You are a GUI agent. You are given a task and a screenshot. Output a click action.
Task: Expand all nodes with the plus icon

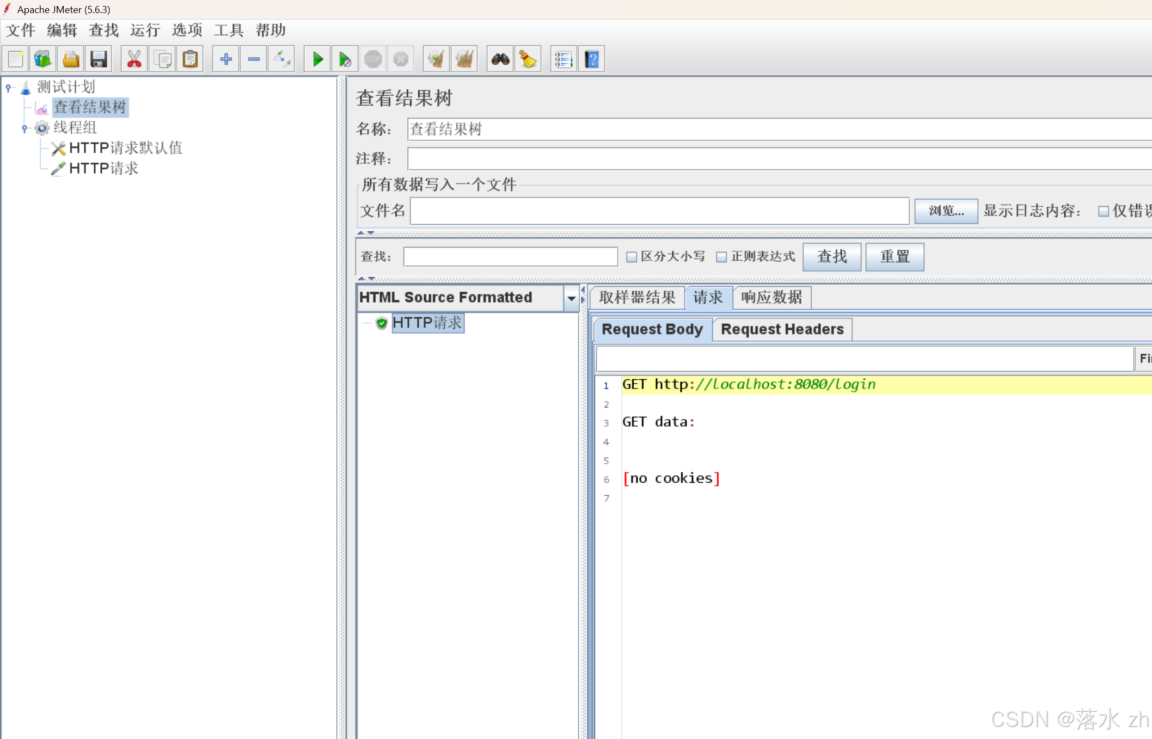click(x=225, y=59)
